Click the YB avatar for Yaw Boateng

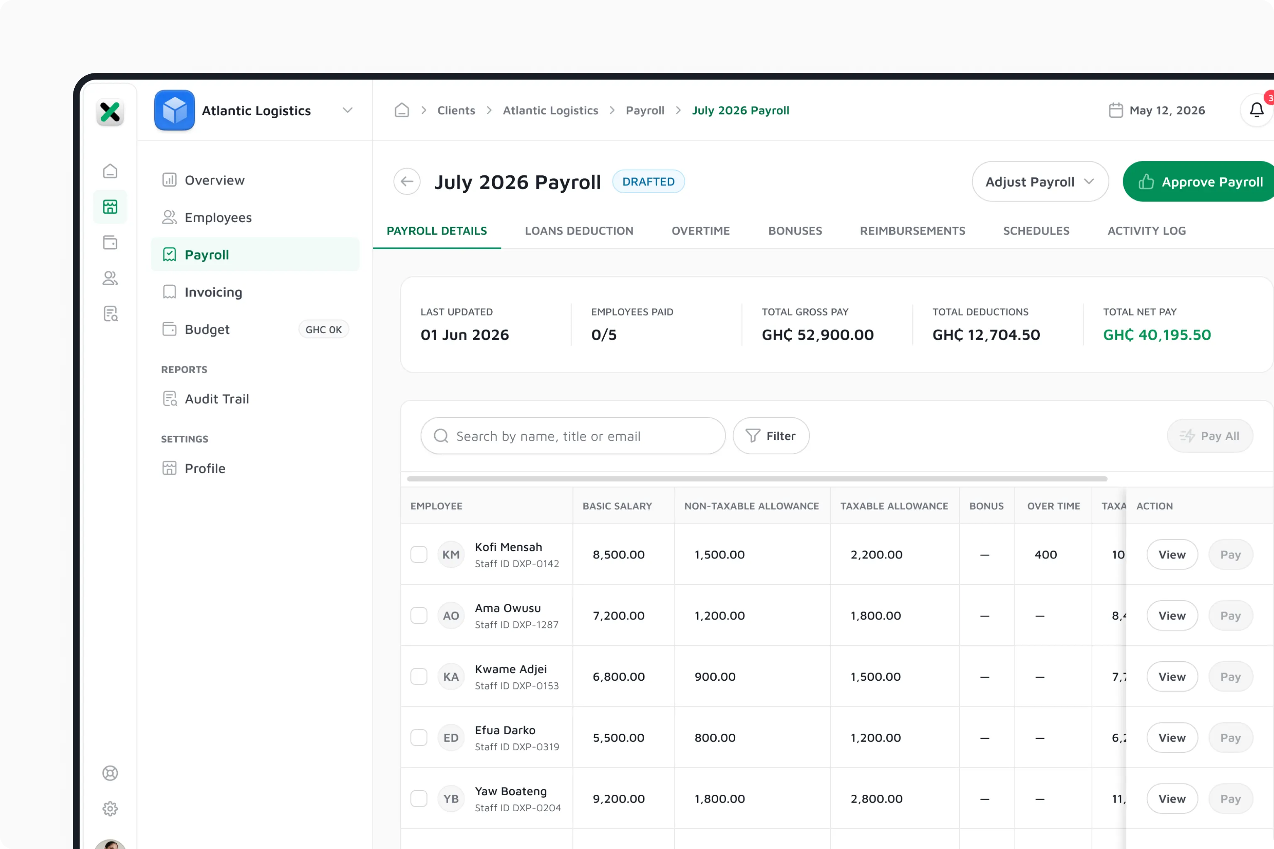pos(451,799)
